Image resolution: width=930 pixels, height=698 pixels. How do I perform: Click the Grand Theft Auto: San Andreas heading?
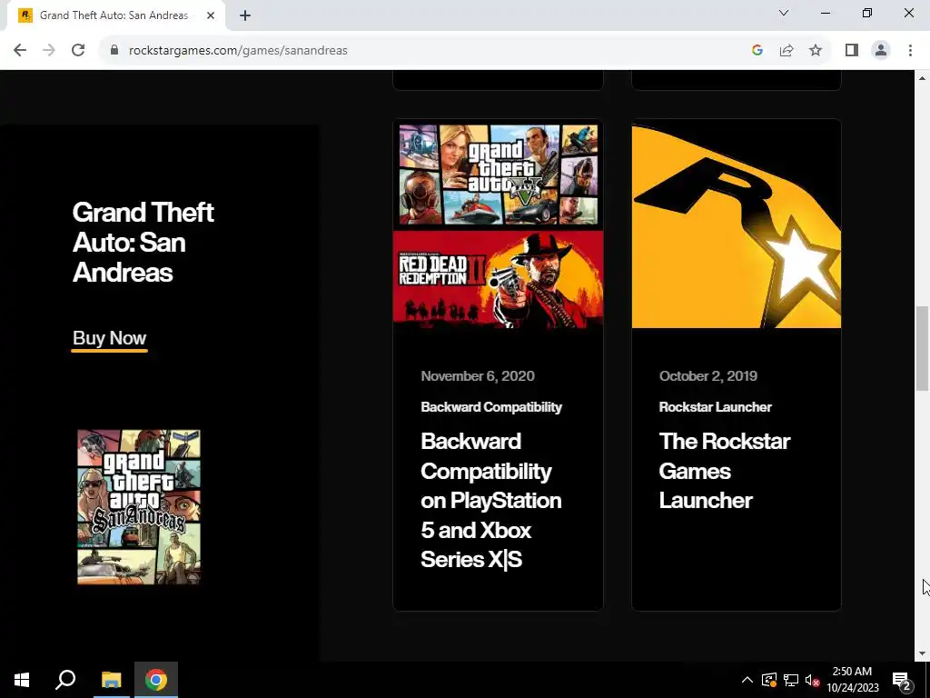tap(143, 242)
